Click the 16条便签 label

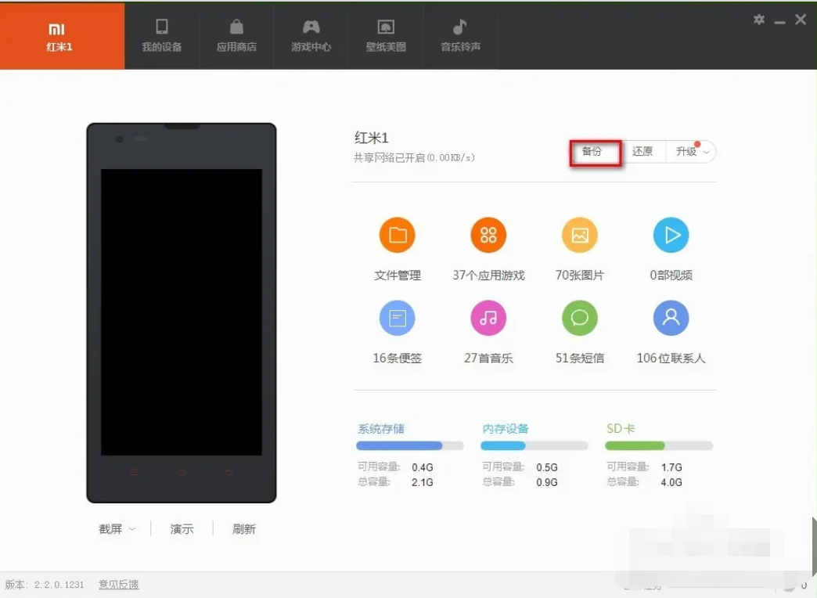[397, 358]
